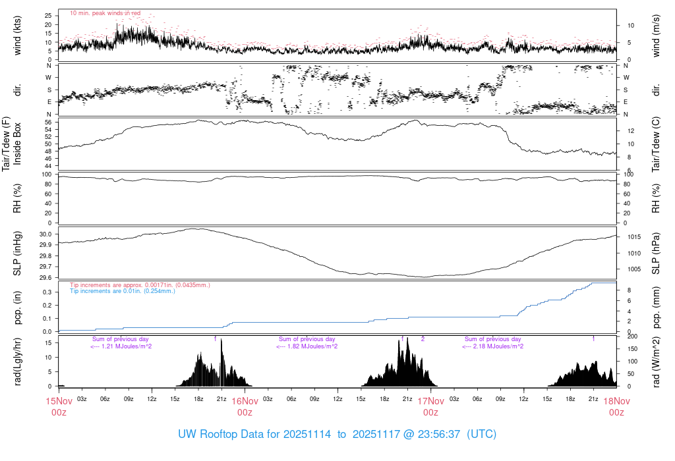
Task: Click the '25' tick on wind axis
Action: 48,16
